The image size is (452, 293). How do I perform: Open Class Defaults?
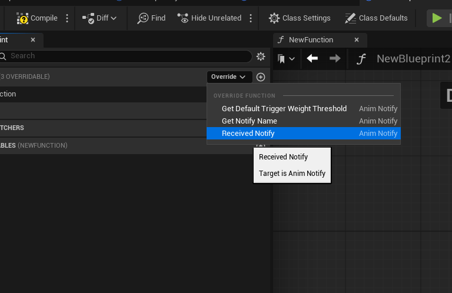[377, 18]
